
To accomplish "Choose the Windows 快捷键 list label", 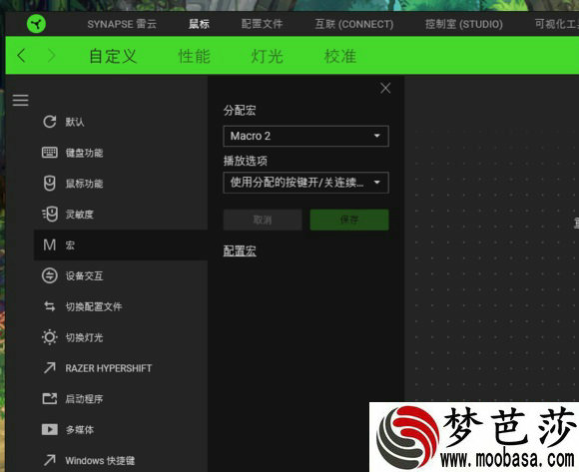I will point(100,460).
